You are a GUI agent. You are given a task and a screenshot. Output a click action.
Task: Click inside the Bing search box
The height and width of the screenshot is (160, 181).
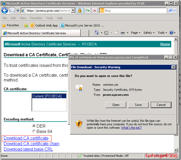tap(133, 11)
